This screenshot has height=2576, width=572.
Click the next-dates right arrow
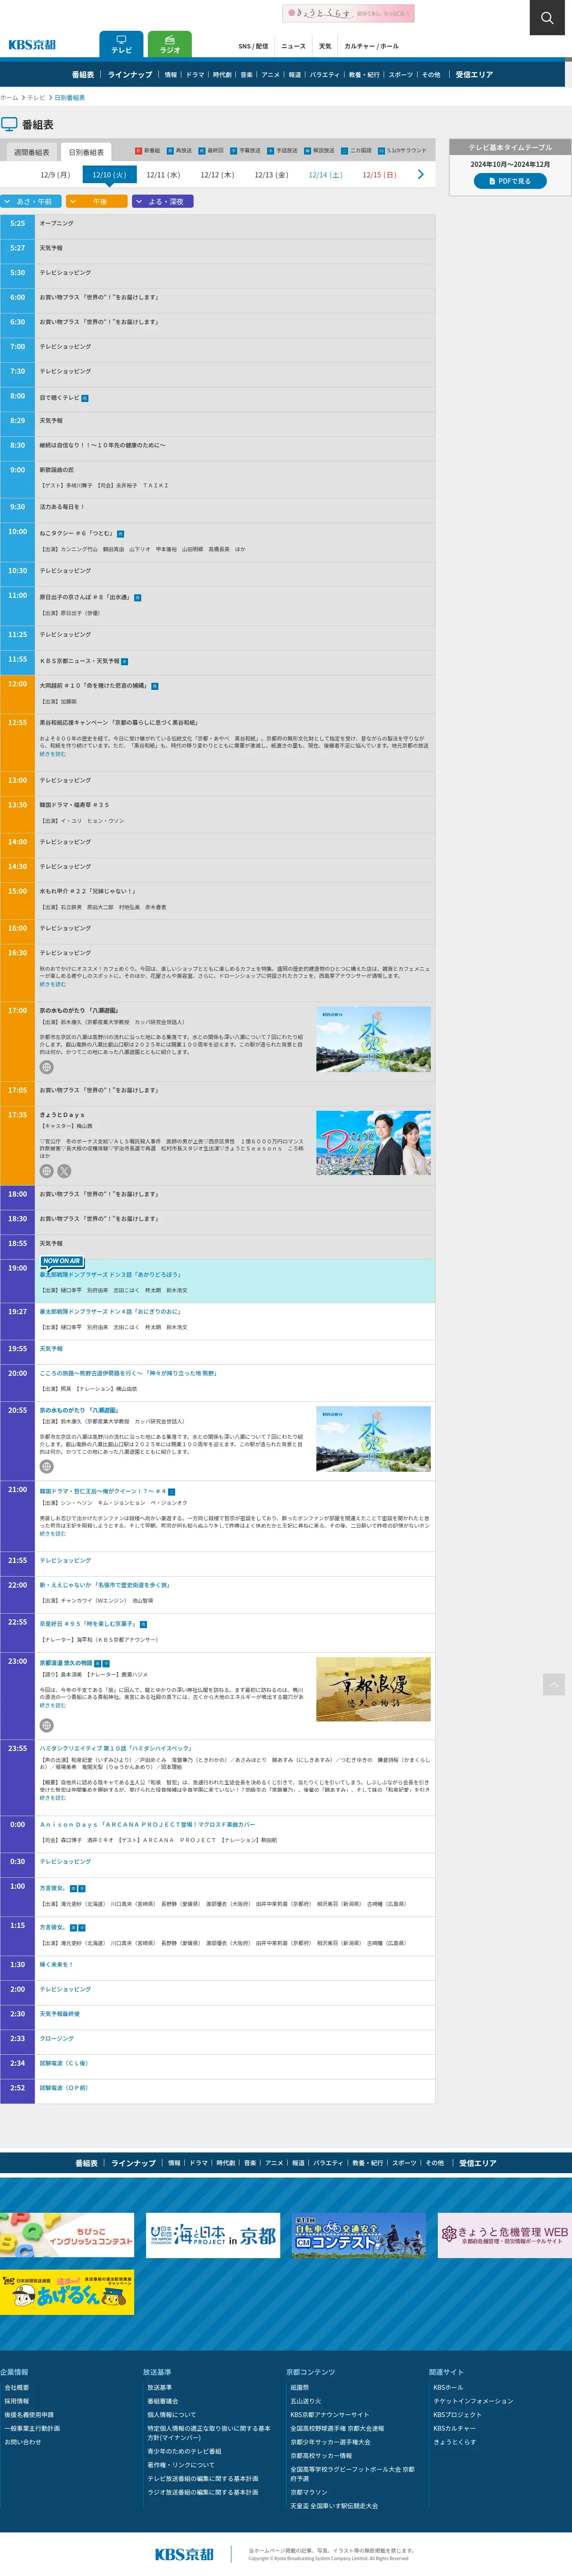pos(420,175)
